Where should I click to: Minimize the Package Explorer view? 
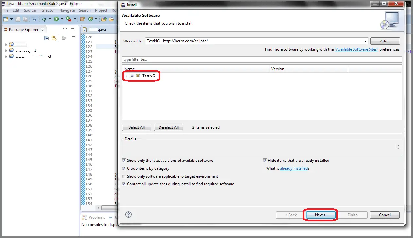tap(64, 29)
